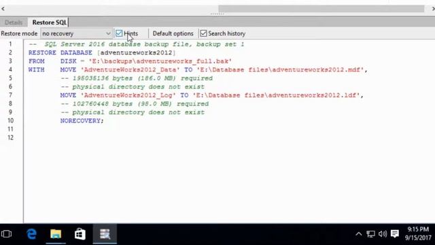Click the horizontal scrollbar left arrow

point(3,9)
